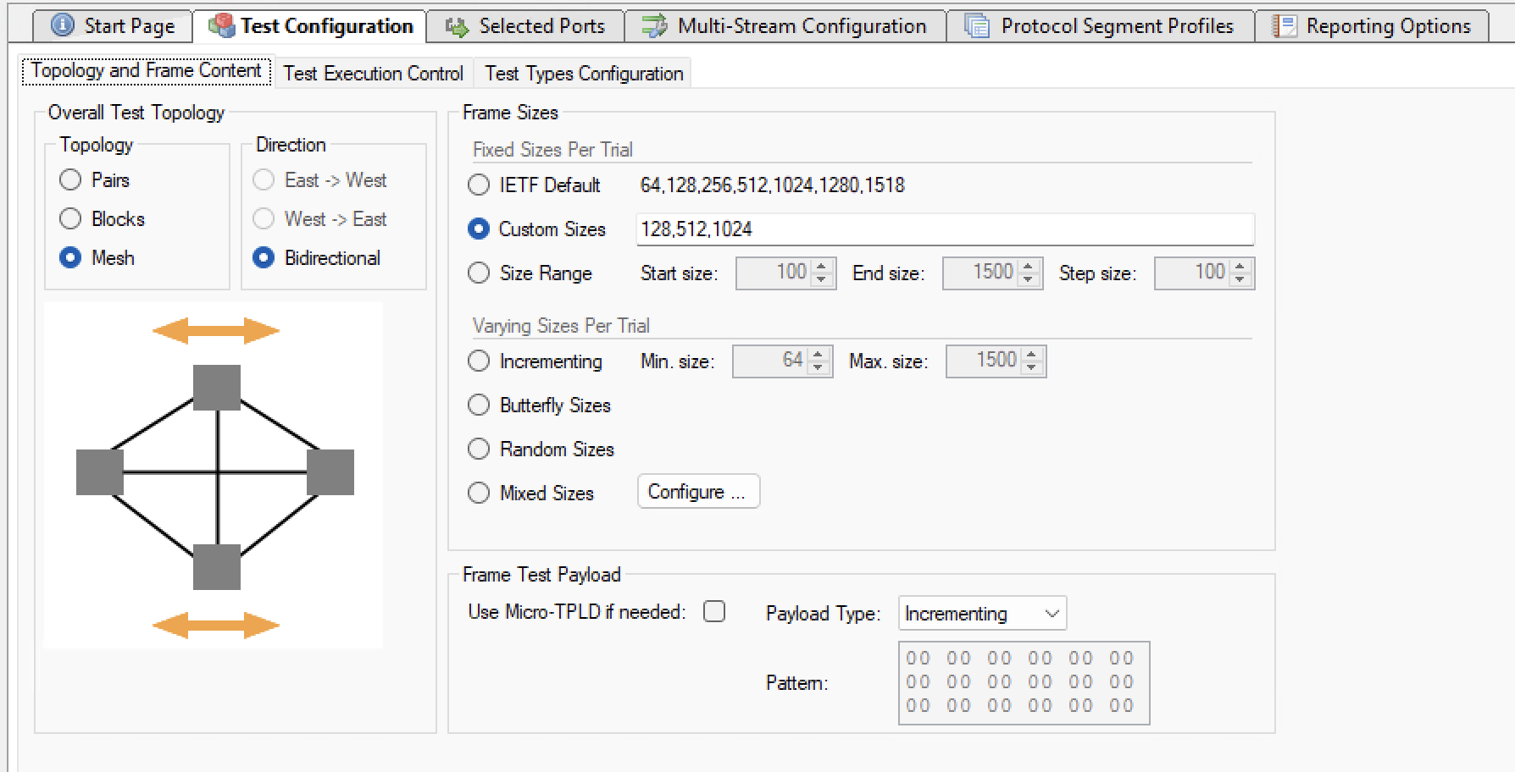Click Configure button for Mixed Sizes
Screen dimensions: 1515x772
698,492
